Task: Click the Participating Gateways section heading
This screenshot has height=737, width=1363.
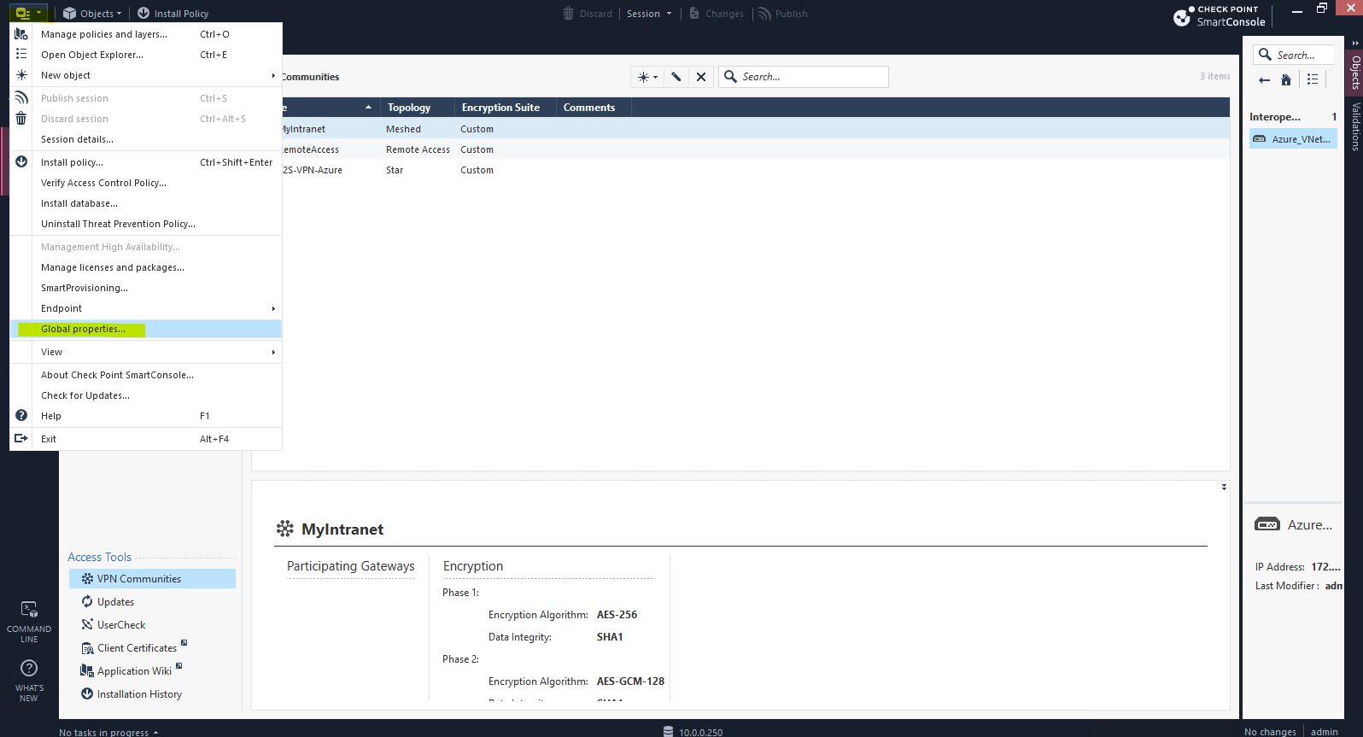Action: click(351, 566)
